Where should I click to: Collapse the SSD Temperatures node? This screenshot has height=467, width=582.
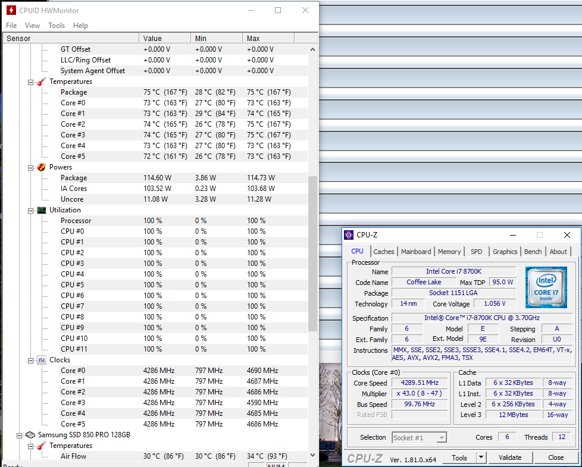31,446
